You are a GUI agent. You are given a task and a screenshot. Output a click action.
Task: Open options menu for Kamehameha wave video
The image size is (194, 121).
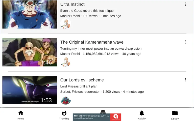pyautogui.click(x=186, y=42)
